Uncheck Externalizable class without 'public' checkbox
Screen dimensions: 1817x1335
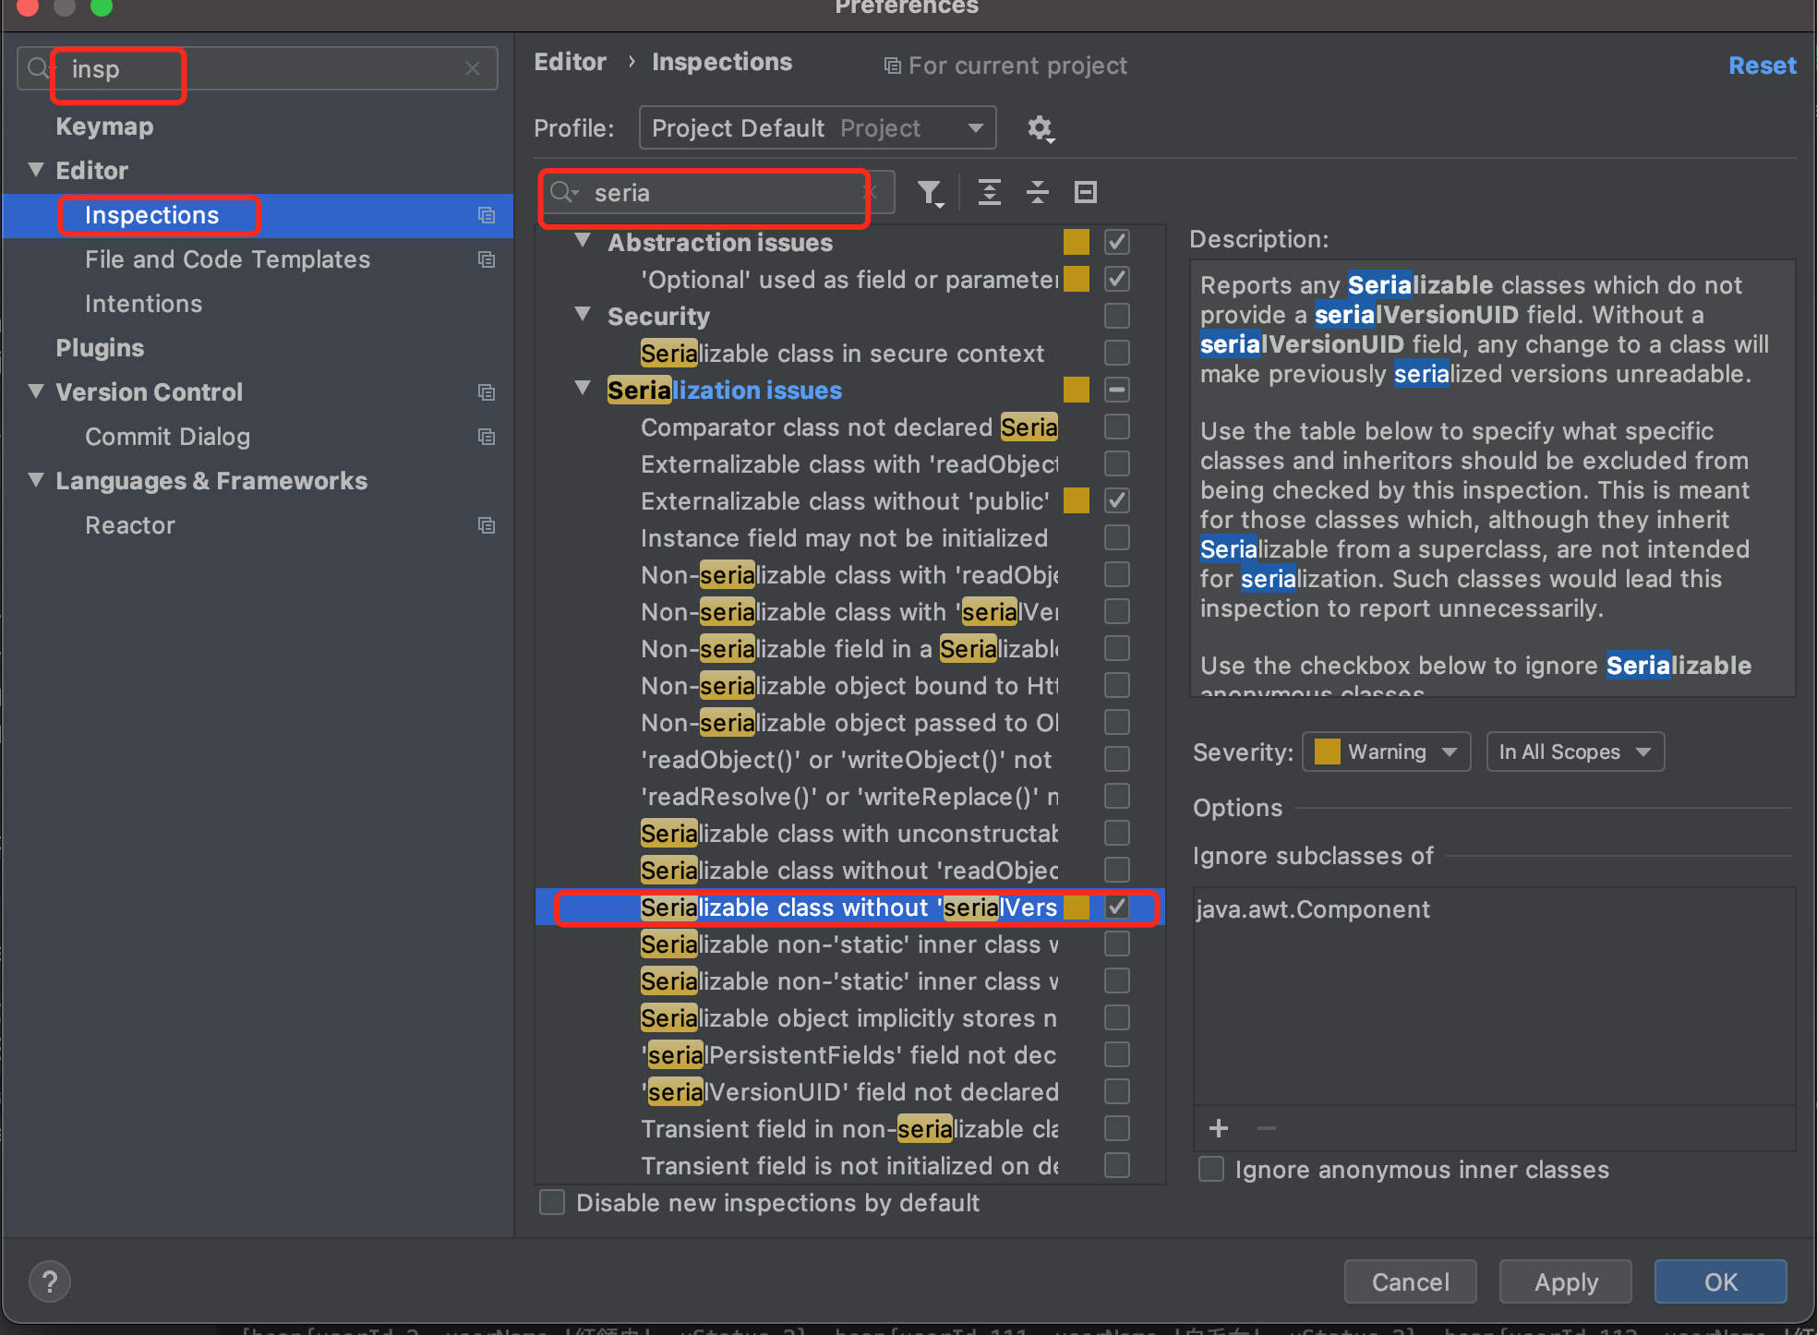1117,500
